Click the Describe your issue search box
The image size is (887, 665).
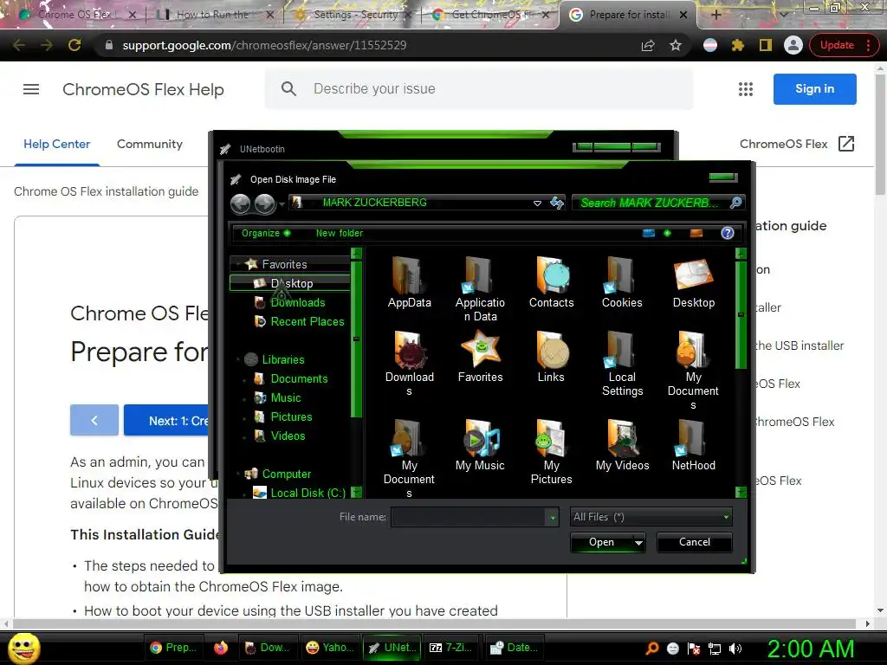point(478,89)
